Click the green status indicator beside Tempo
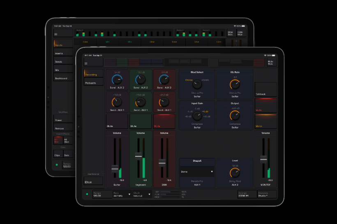This screenshot has height=224, width=337. [87, 194]
